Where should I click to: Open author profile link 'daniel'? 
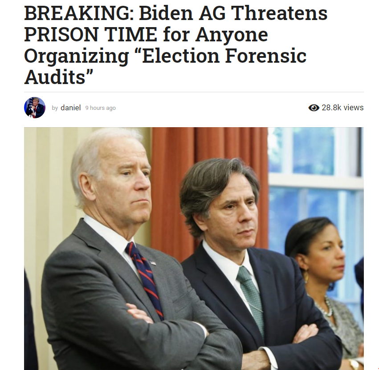(x=70, y=108)
